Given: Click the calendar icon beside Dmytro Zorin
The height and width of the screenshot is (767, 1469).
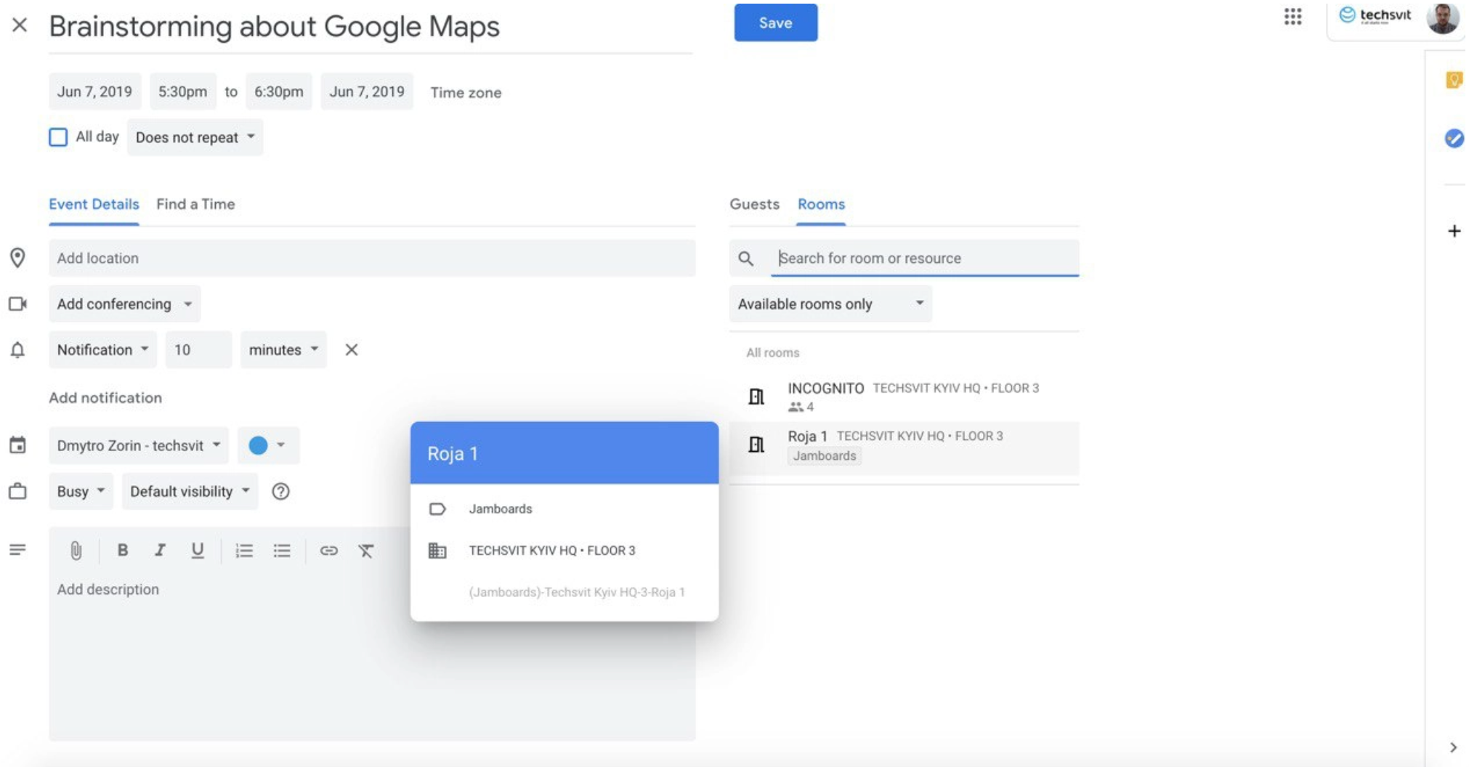Looking at the screenshot, I should point(17,445).
